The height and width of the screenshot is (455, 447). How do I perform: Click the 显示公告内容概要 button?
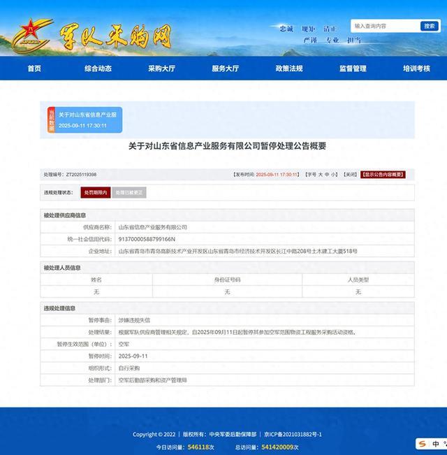383,174
